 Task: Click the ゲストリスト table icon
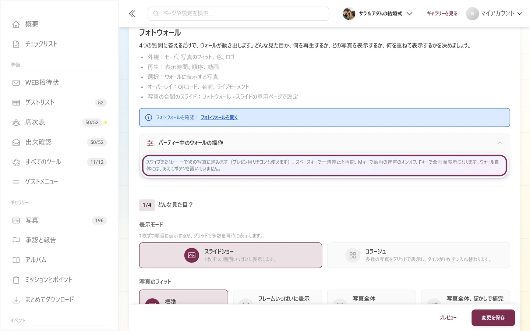click(16, 103)
